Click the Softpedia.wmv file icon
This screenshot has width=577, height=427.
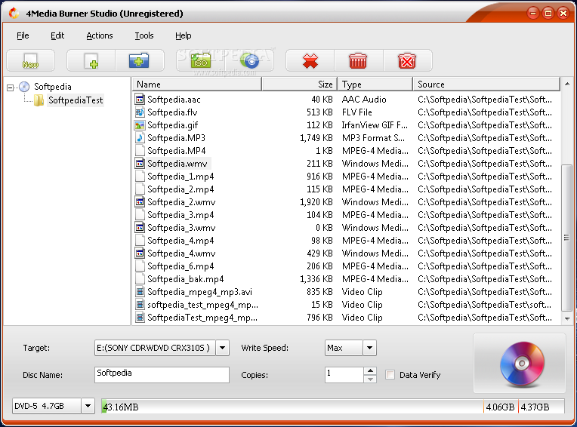[140, 164]
